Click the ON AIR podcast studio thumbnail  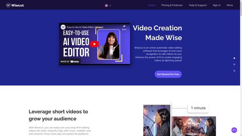pyautogui.click(x=194, y=126)
